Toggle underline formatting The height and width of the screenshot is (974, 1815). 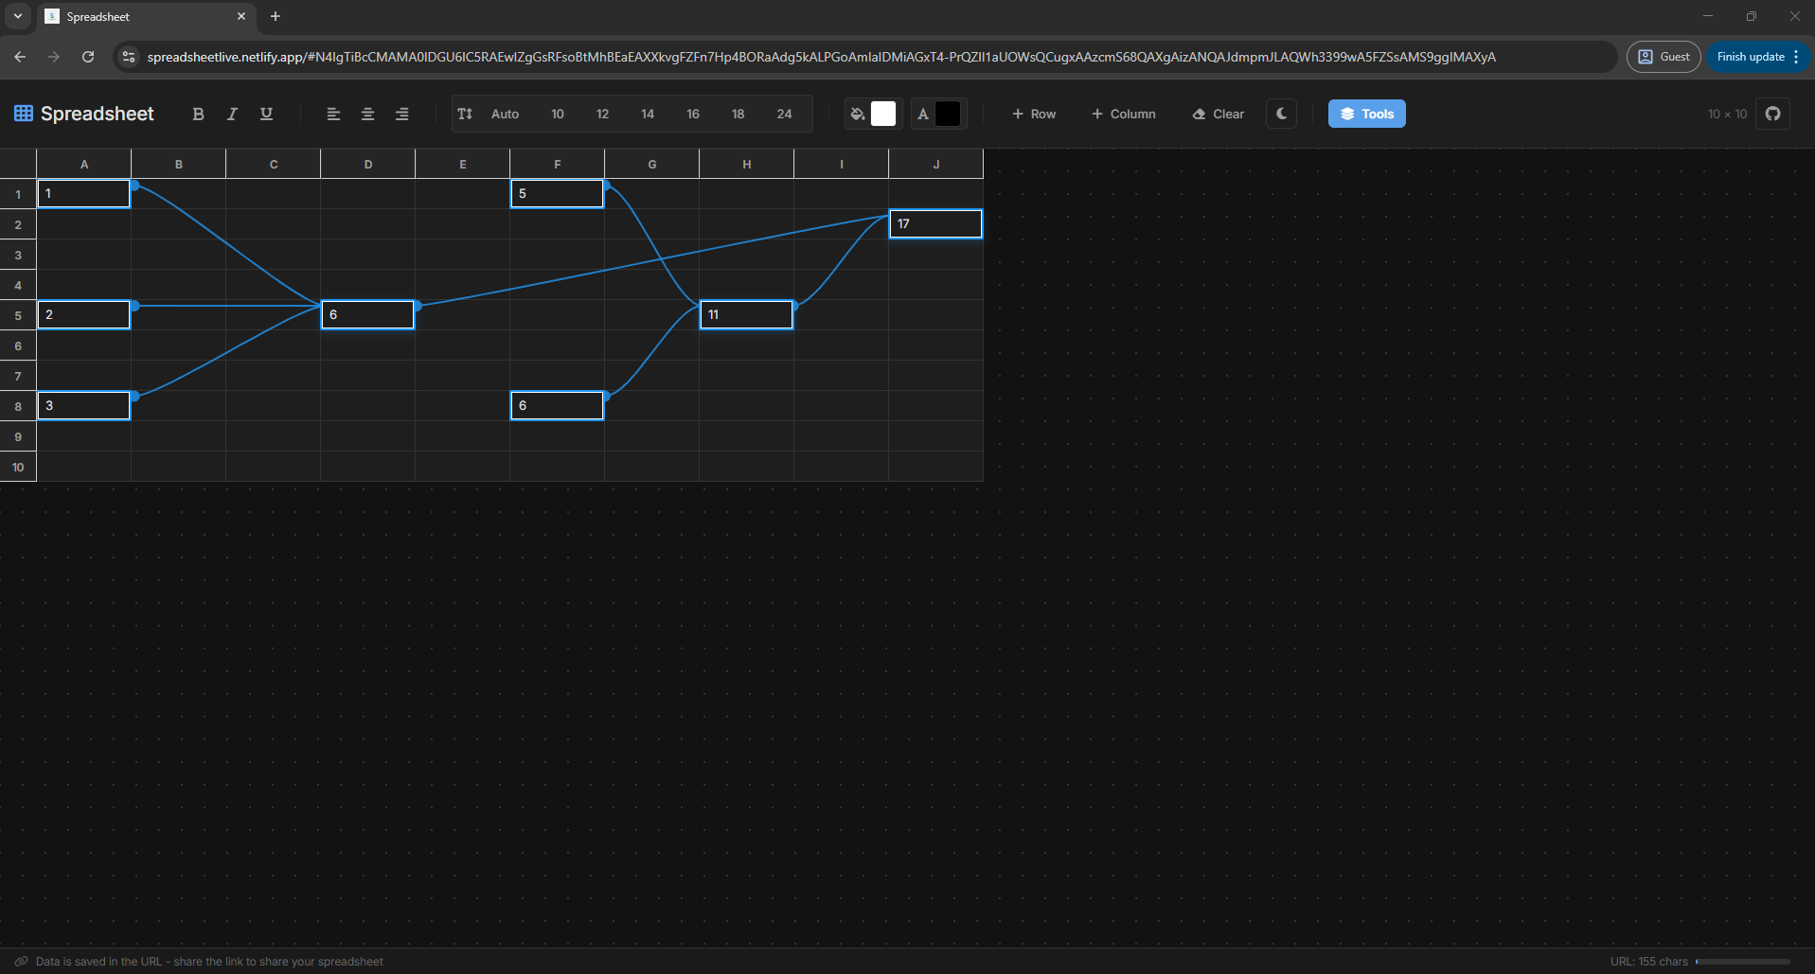266,114
